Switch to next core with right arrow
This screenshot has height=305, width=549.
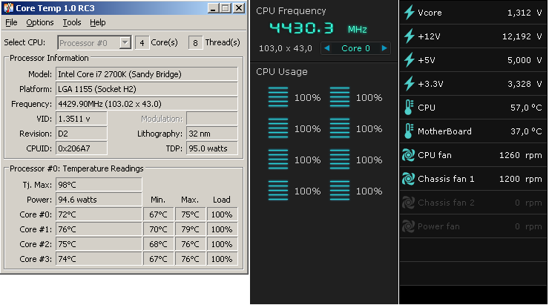pyautogui.click(x=384, y=48)
